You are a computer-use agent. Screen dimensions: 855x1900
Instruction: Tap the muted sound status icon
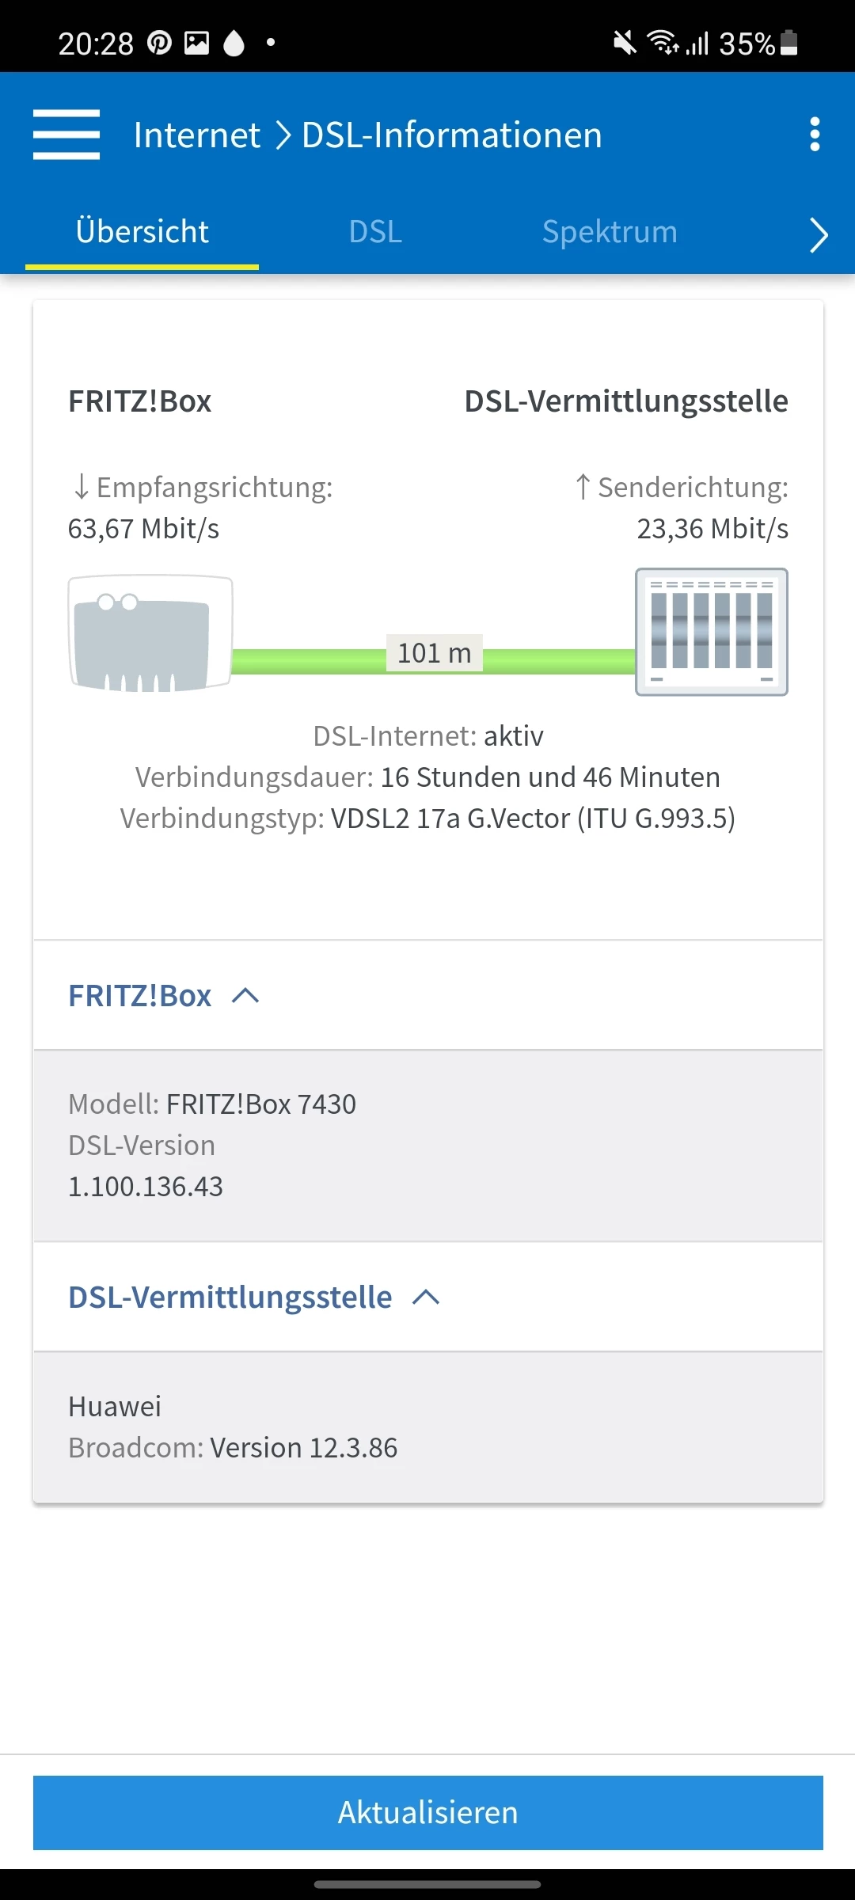[625, 43]
